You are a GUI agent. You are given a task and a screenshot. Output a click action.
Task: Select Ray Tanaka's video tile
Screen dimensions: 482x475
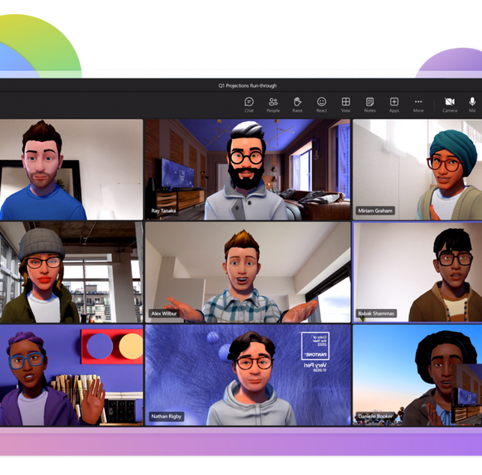248,169
